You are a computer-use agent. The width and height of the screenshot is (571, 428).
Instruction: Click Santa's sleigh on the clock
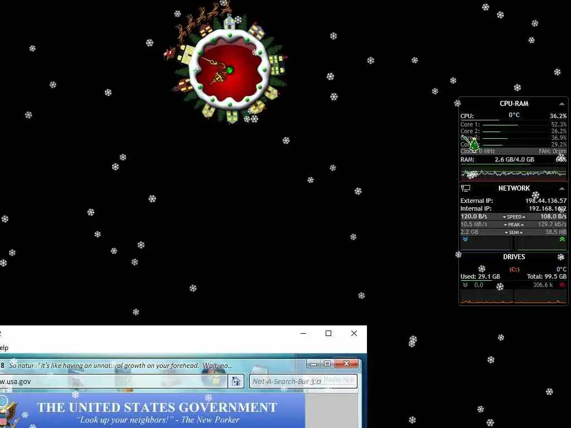pyautogui.click(x=170, y=53)
